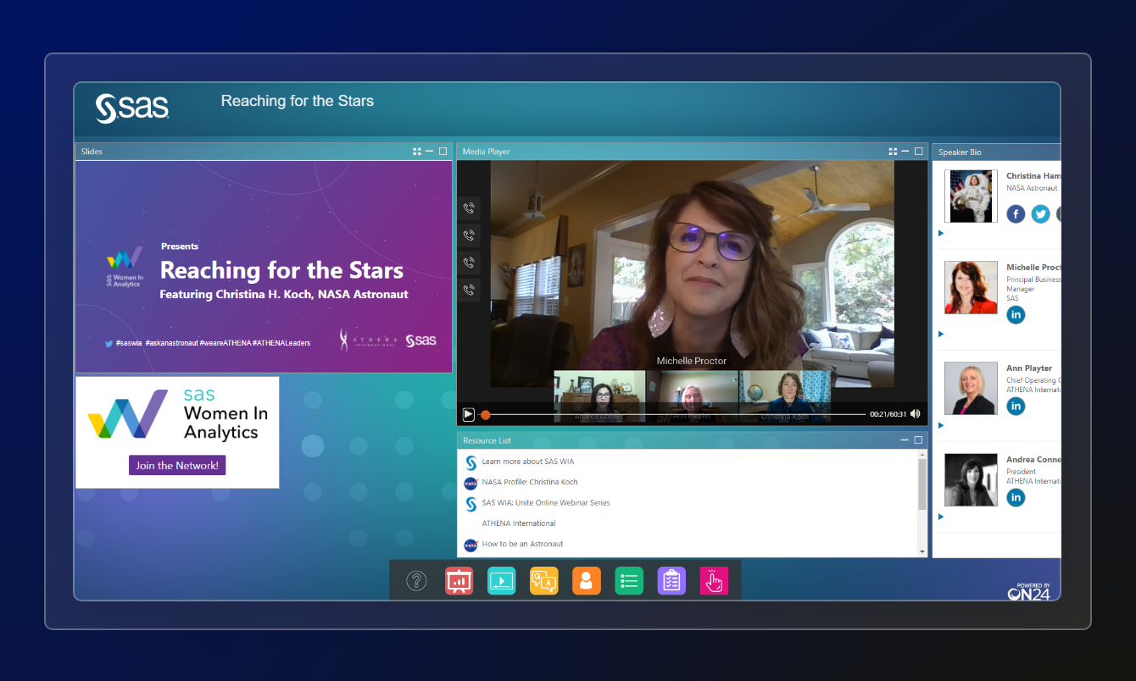
Task: Click the top phone dial-in icon
Action: [x=469, y=208]
